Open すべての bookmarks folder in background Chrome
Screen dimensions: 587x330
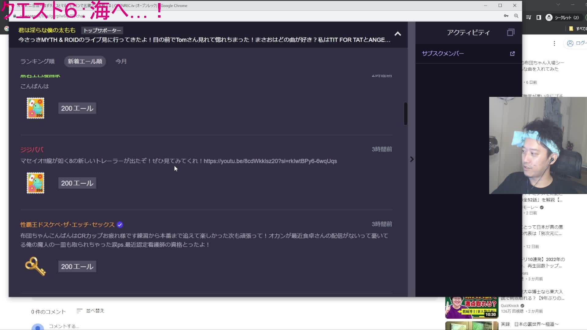[578, 29]
